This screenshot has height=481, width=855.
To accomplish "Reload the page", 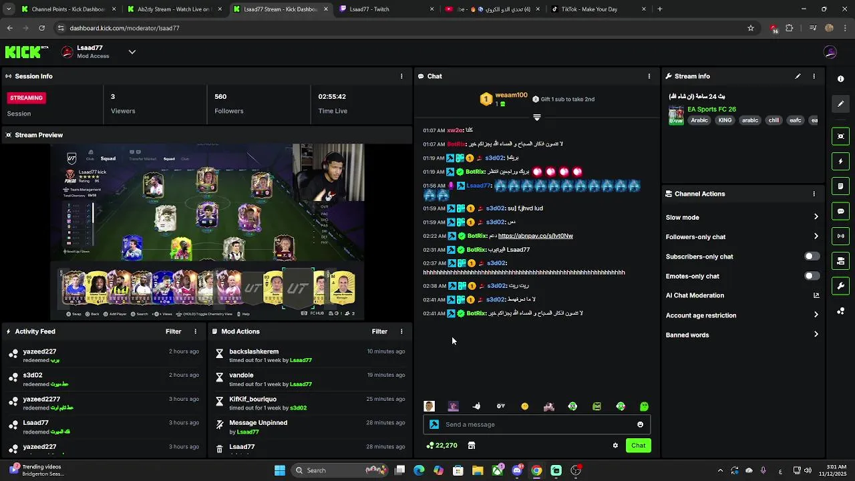I will (x=41, y=28).
